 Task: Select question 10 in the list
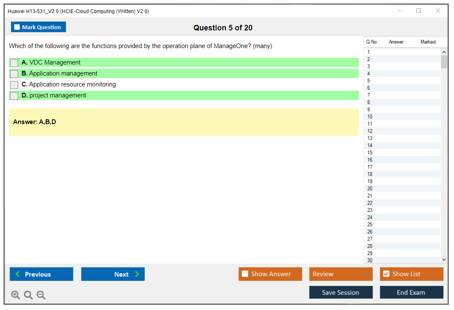(x=370, y=117)
